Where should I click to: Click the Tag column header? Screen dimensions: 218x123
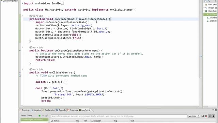pyautogui.click(x=115, y=121)
